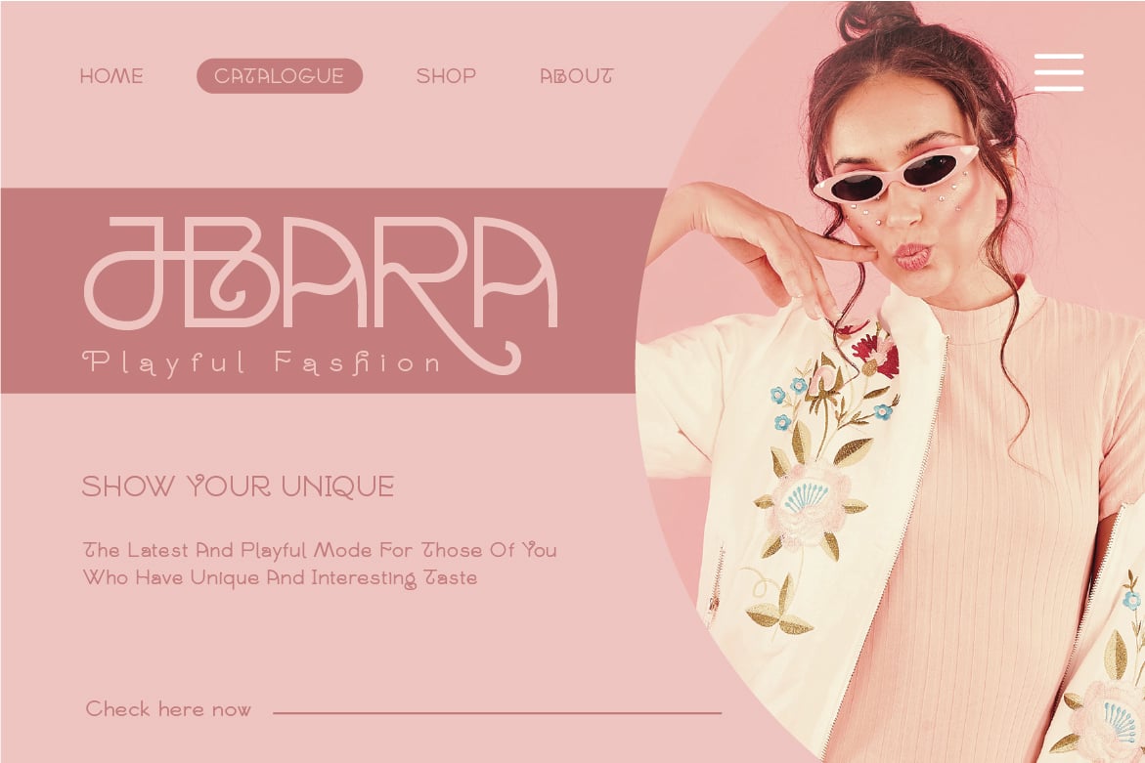Open the hamburger menu icon
Screen dimensions: 1145x763
click(x=1059, y=72)
